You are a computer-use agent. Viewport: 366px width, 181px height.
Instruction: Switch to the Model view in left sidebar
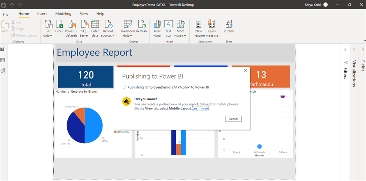(3, 71)
